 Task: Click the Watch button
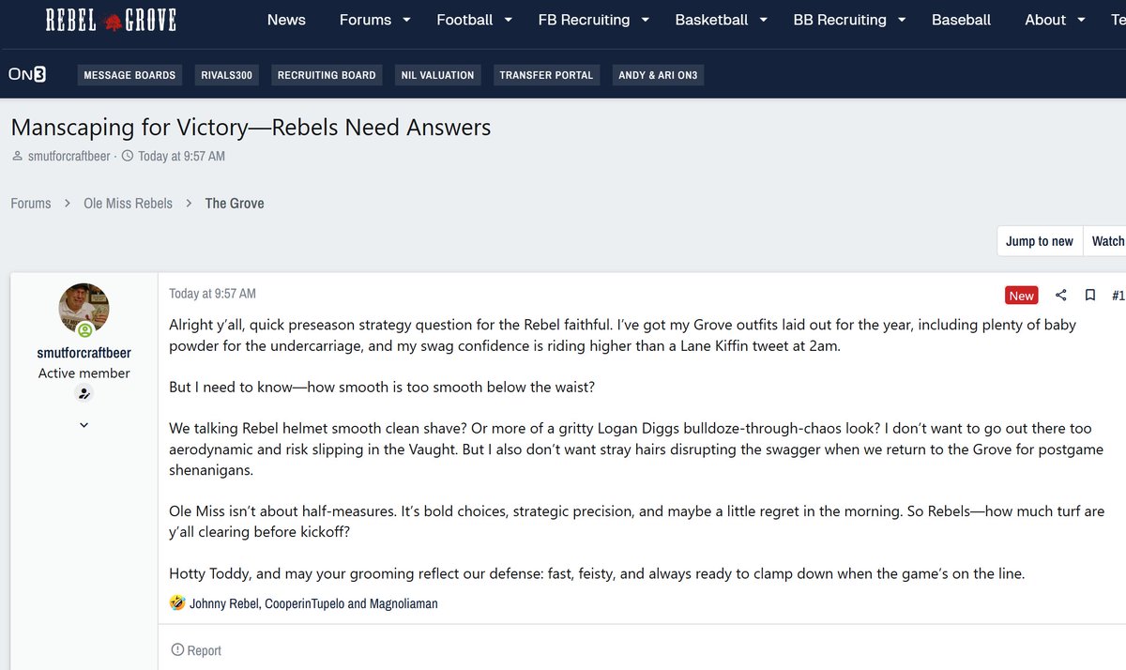click(1107, 241)
